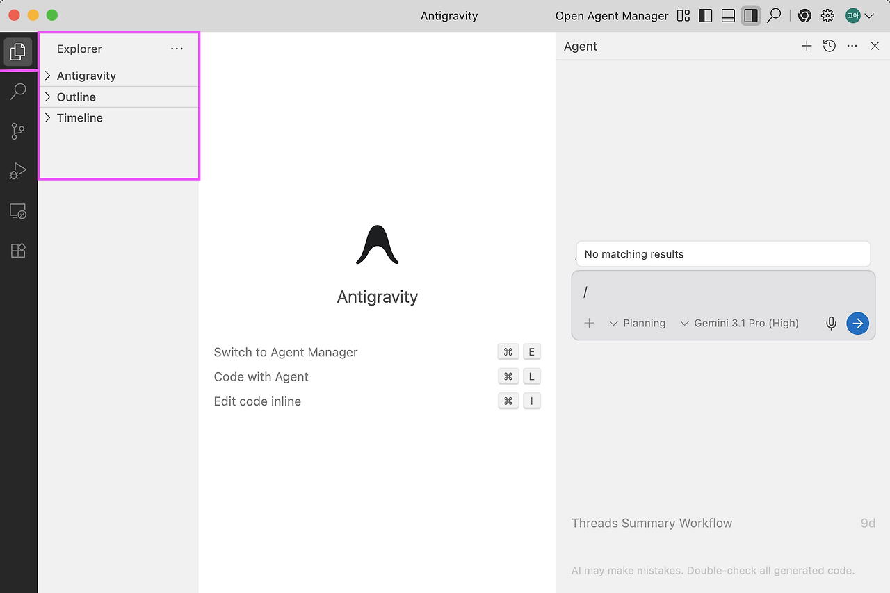Open the Source Control view
Image resolution: width=890 pixels, height=593 pixels.
coord(18,131)
